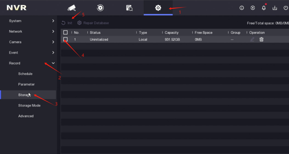Select the settings gear tab
Screen dimensions: 289x154
158,8
